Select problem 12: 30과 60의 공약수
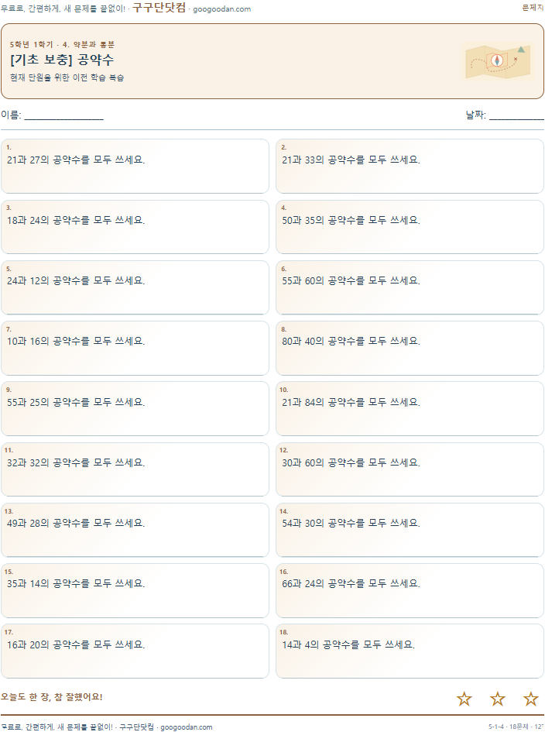 point(410,469)
